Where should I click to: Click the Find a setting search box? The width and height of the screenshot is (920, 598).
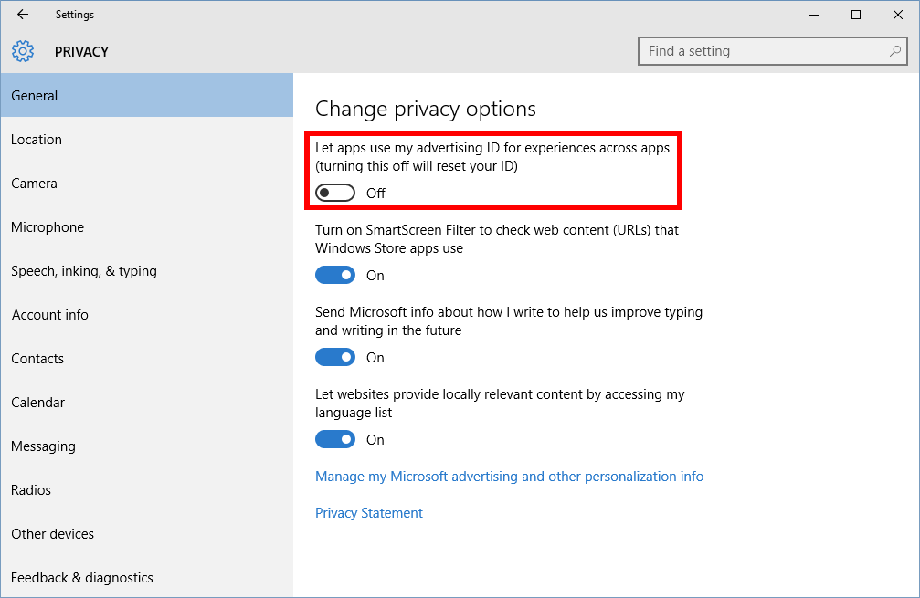pyautogui.click(x=763, y=51)
